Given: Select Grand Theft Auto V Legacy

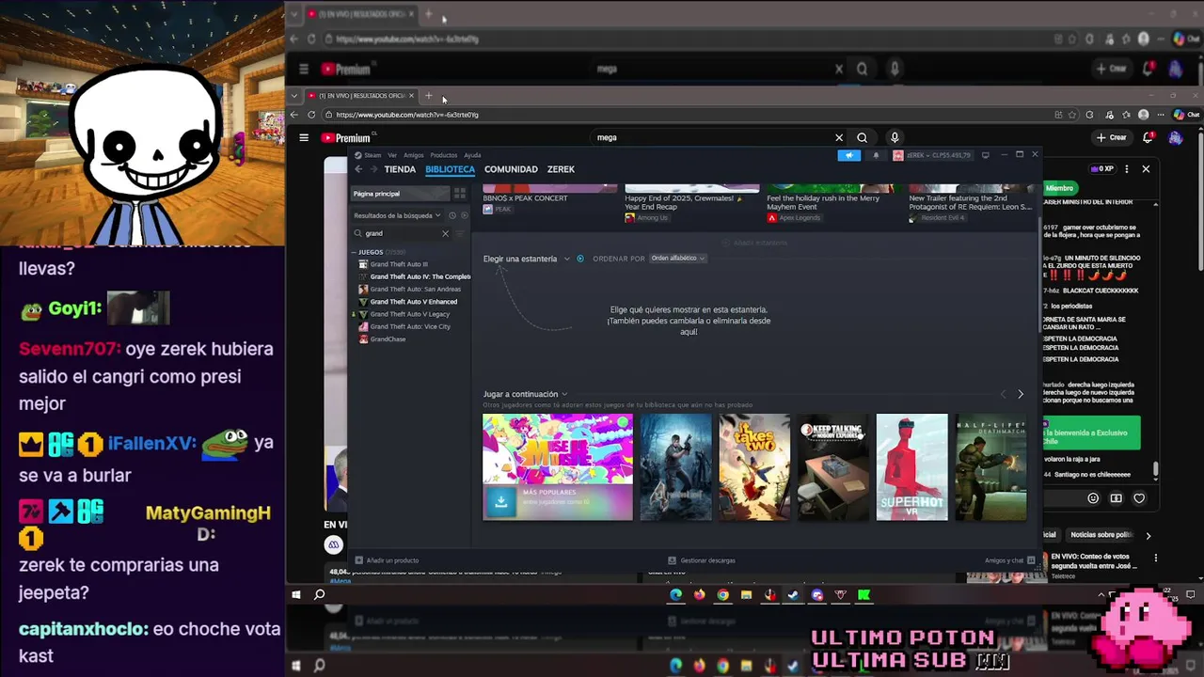Looking at the screenshot, I should tap(404, 314).
